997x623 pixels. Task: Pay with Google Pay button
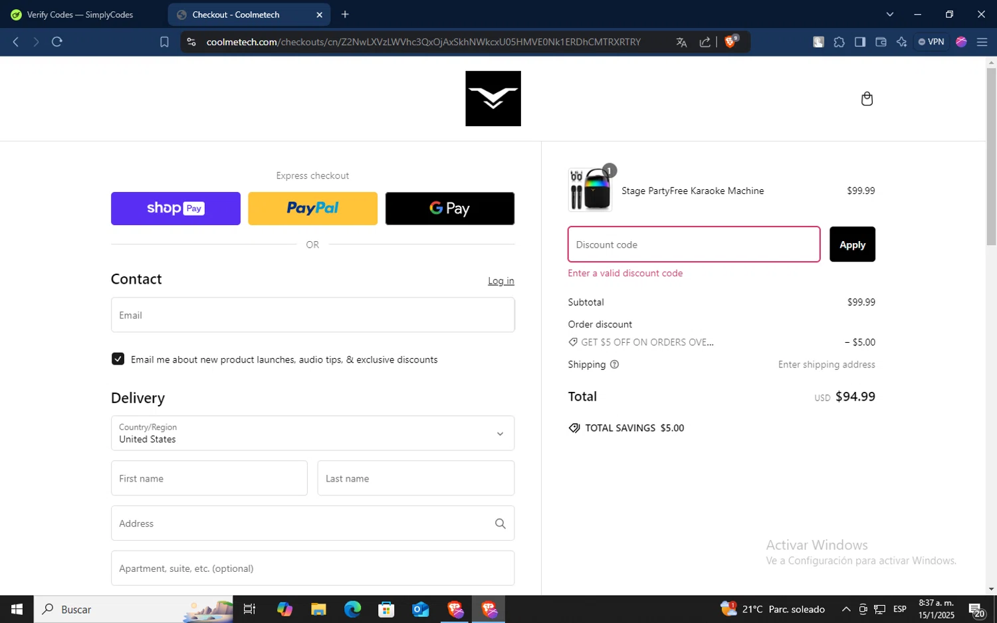450,209
